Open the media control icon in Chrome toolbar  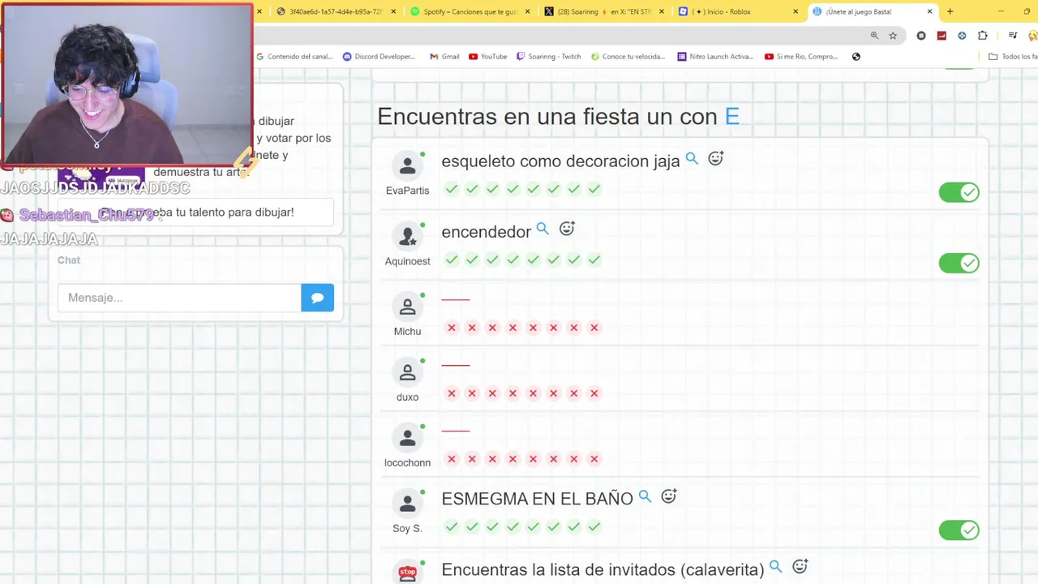tap(1013, 36)
